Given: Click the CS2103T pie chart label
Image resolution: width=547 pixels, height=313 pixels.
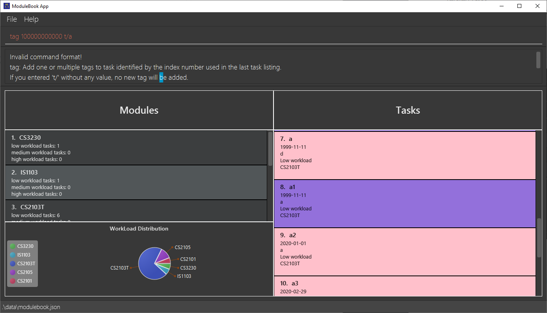Looking at the screenshot, I should [x=120, y=268].
